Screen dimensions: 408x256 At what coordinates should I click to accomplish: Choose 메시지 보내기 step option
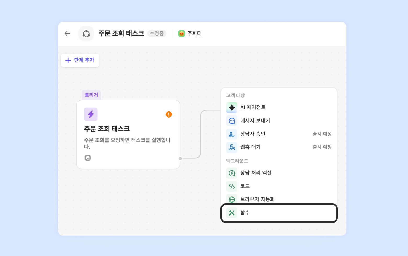[255, 121]
